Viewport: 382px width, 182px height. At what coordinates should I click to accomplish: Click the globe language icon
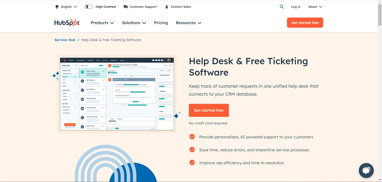pos(57,7)
